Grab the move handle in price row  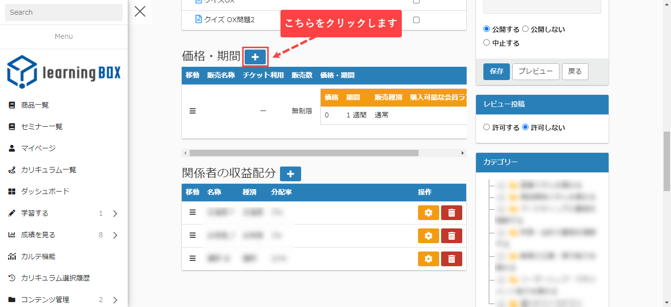pos(193,111)
